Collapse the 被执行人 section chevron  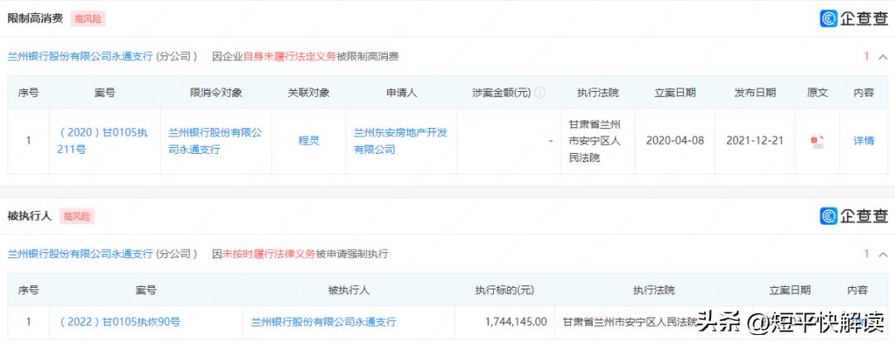coord(883,254)
